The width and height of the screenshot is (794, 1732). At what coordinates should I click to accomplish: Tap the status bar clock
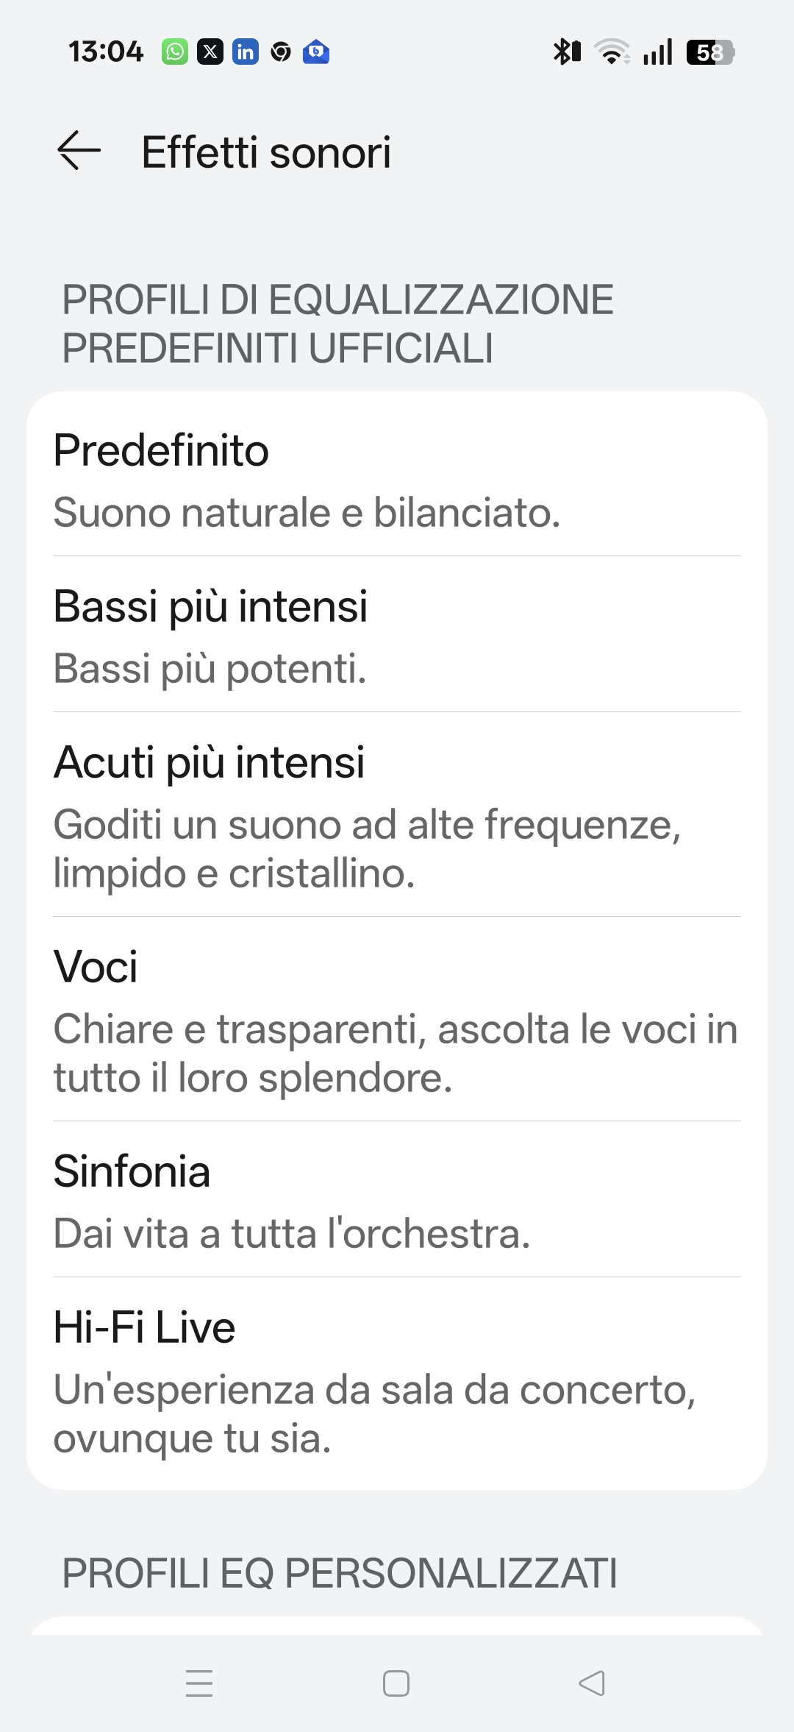tap(106, 52)
